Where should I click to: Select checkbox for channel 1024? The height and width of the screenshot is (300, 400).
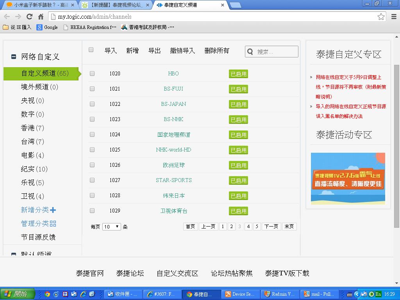tap(92, 134)
